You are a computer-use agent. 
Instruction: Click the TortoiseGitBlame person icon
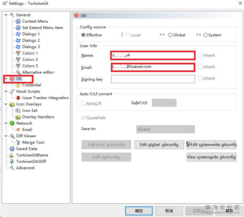click(12, 155)
